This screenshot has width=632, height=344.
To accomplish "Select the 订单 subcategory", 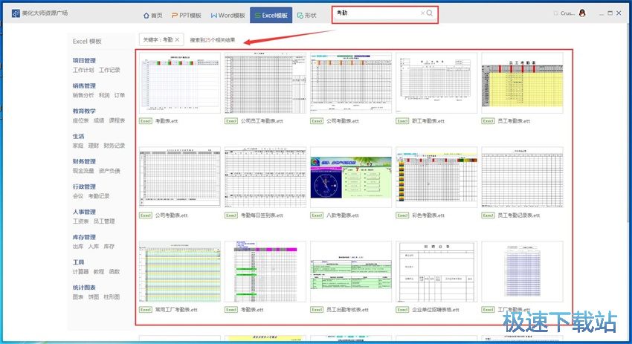I will click(120, 95).
